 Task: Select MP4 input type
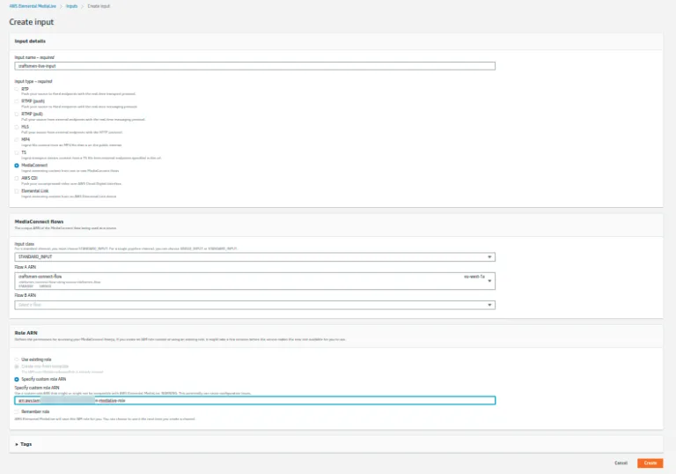[17, 140]
